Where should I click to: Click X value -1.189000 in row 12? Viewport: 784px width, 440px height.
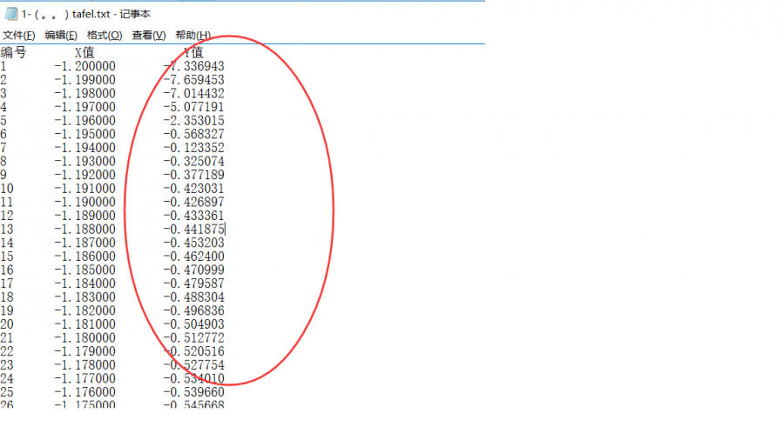coord(85,216)
